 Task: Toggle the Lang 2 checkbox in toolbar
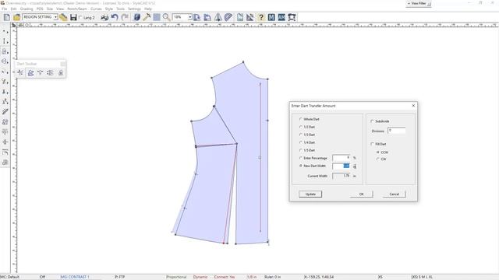coord(80,17)
